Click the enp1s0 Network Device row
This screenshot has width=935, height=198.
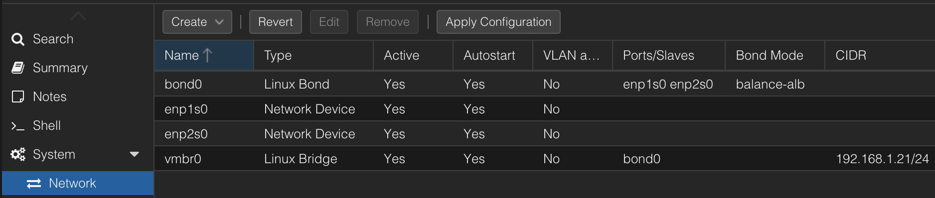pyautogui.click(x=545, y=109)
